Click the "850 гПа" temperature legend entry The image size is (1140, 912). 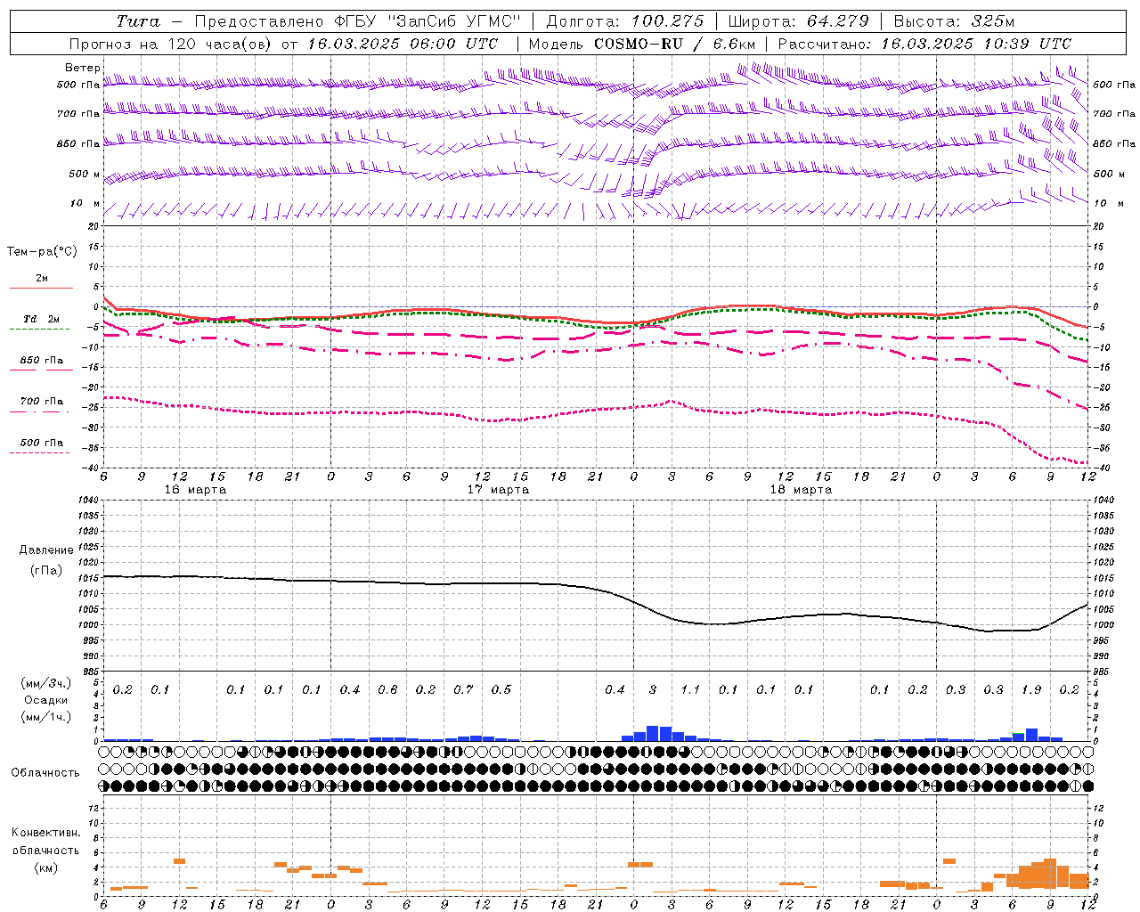pyautogui.click(x=42, y=360)
